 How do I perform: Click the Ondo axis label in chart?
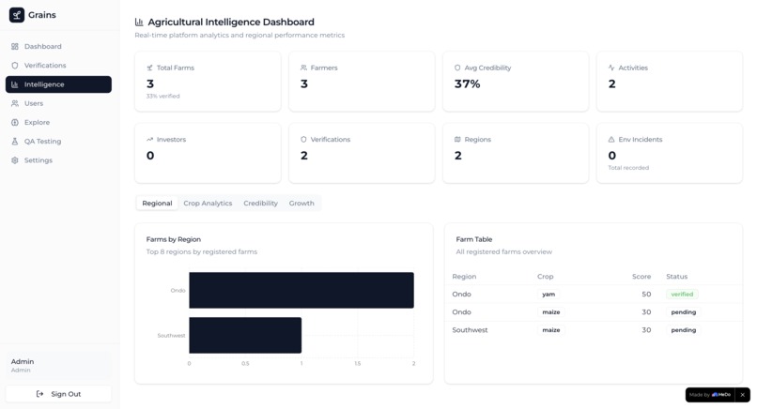click(178, 291)
